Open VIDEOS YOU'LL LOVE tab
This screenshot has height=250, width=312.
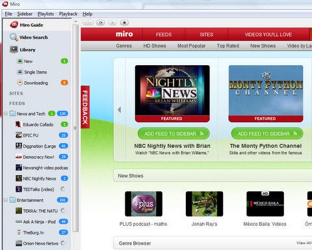click(268, 35)
